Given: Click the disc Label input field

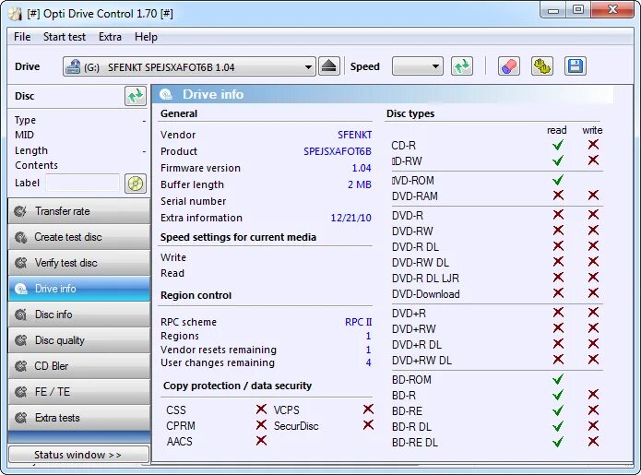Looking at the screenshot, I should click(83, 183).
